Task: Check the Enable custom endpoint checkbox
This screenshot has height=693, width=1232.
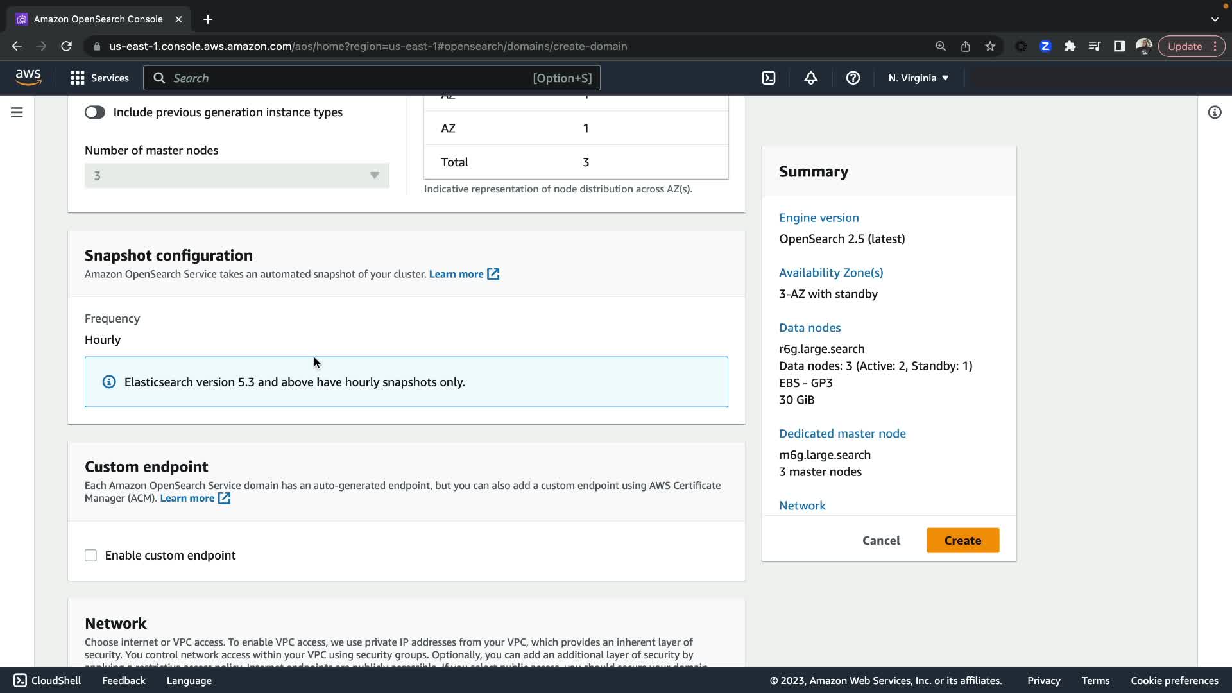Action: click(91, 555)
